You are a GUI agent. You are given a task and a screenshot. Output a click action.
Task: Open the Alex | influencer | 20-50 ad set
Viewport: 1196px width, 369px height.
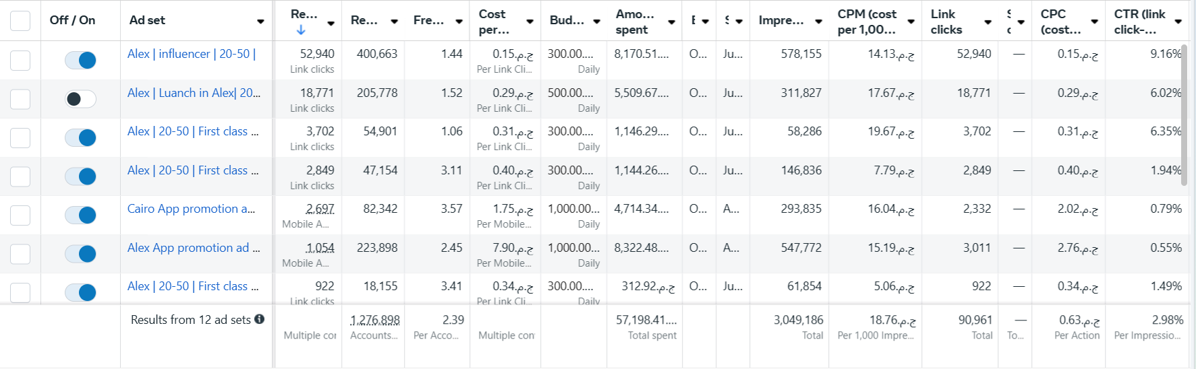(x=192, y=54)
